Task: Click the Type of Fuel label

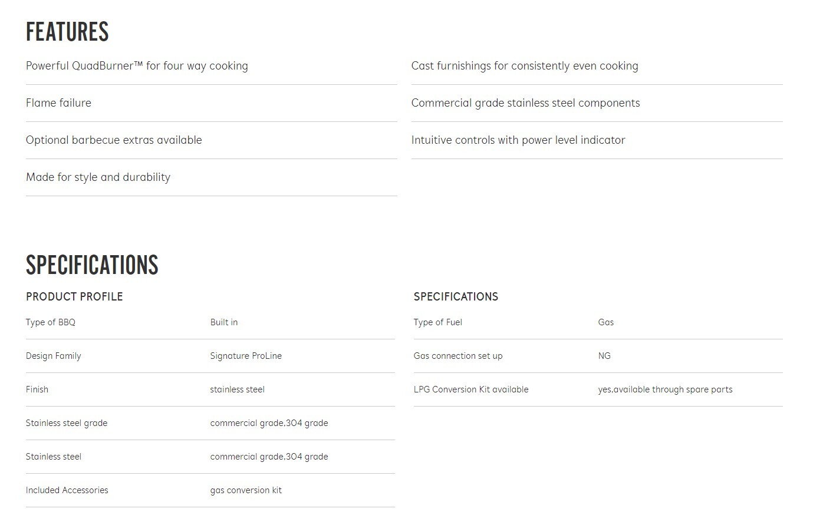Action: click(x=438, y=322)
